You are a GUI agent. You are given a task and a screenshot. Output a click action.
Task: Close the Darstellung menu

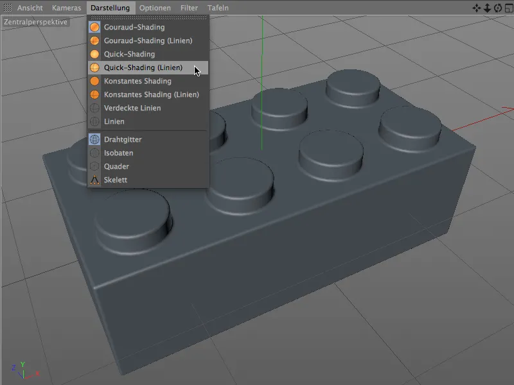coord(110,8)
